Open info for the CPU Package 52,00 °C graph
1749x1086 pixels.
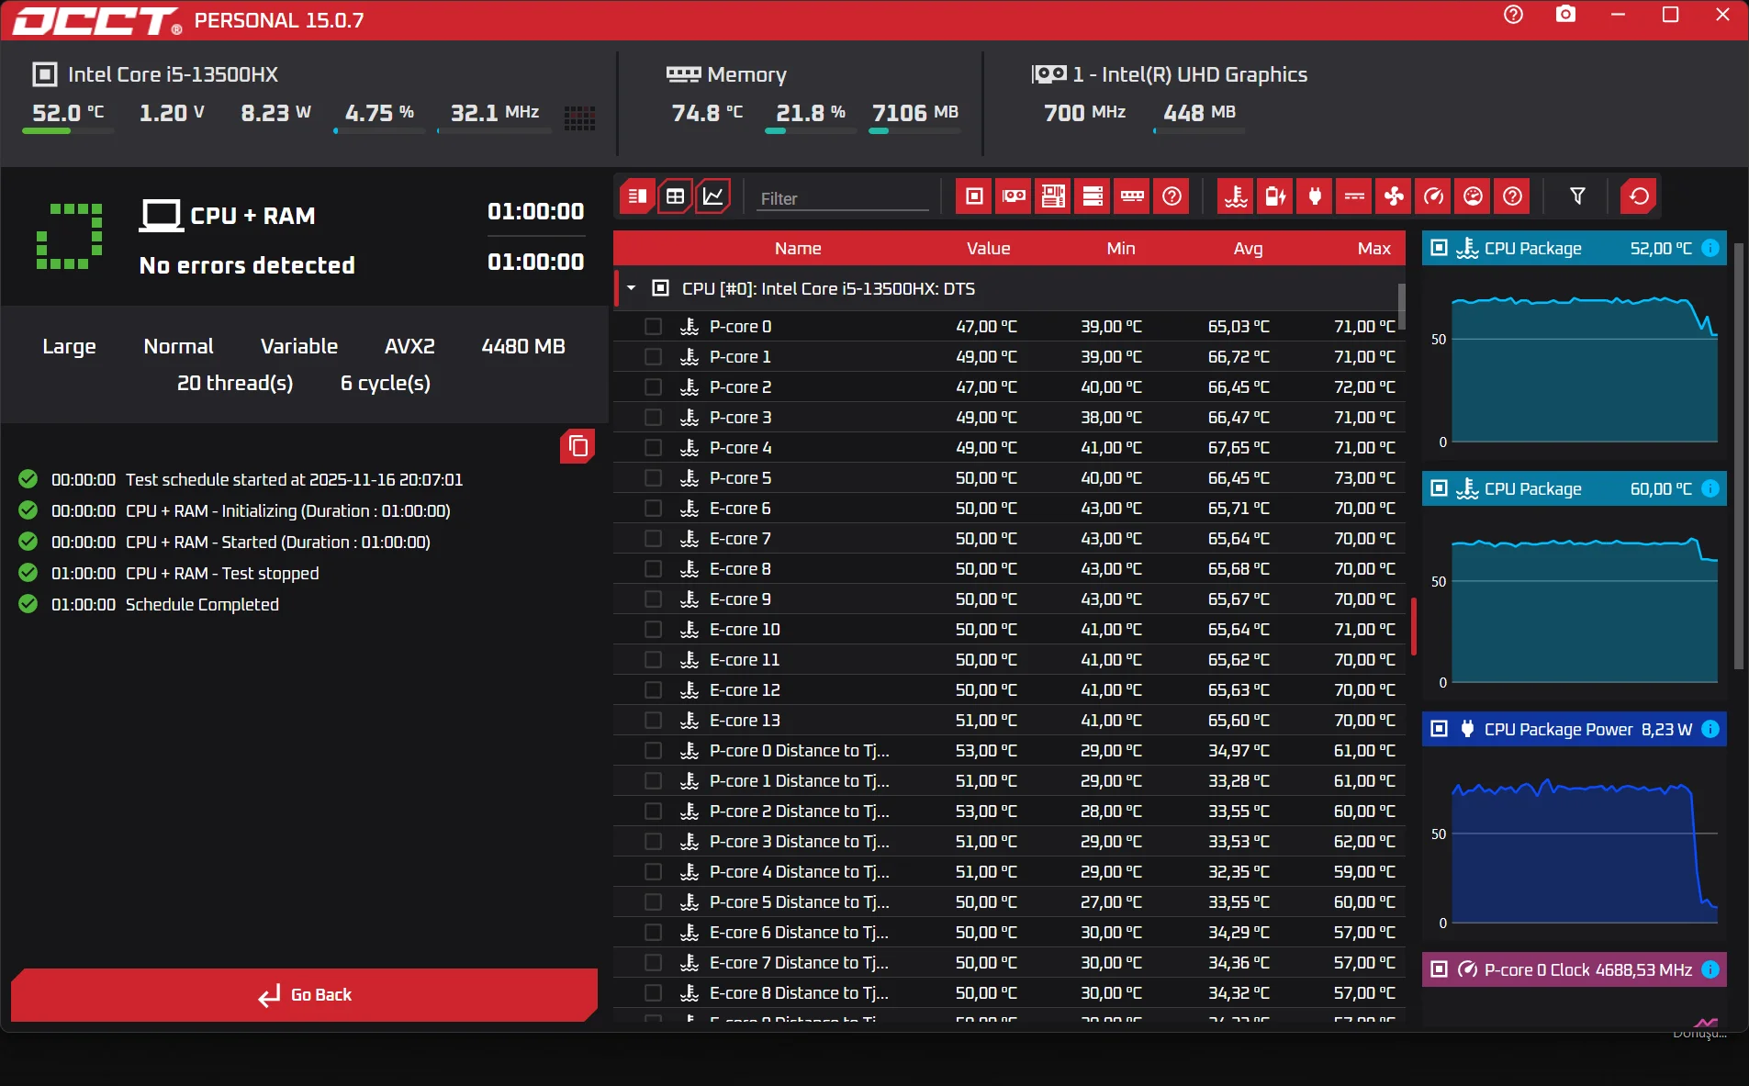1710,248
